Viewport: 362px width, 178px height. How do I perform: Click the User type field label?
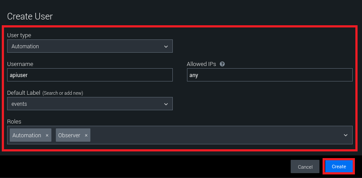(19, 35)
